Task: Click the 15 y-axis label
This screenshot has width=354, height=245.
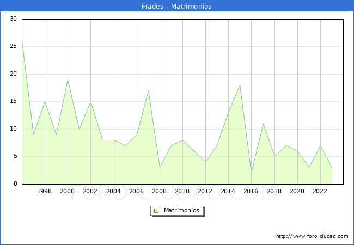Action: (13, 101)
